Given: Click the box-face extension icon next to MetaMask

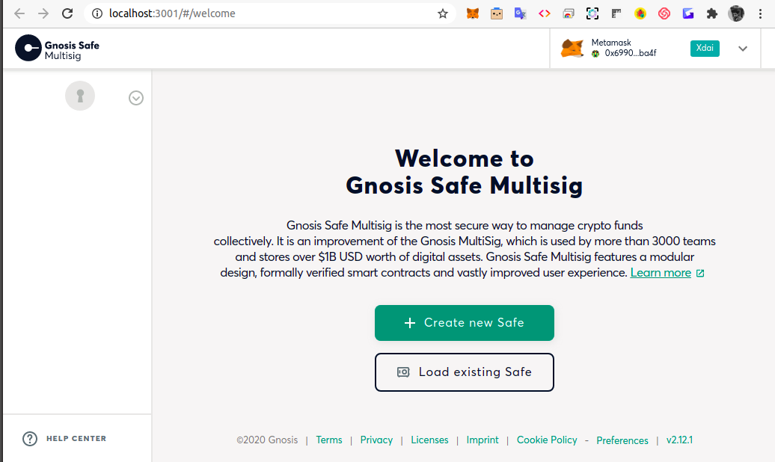Looking at the screenshot, I should [496, 13].
